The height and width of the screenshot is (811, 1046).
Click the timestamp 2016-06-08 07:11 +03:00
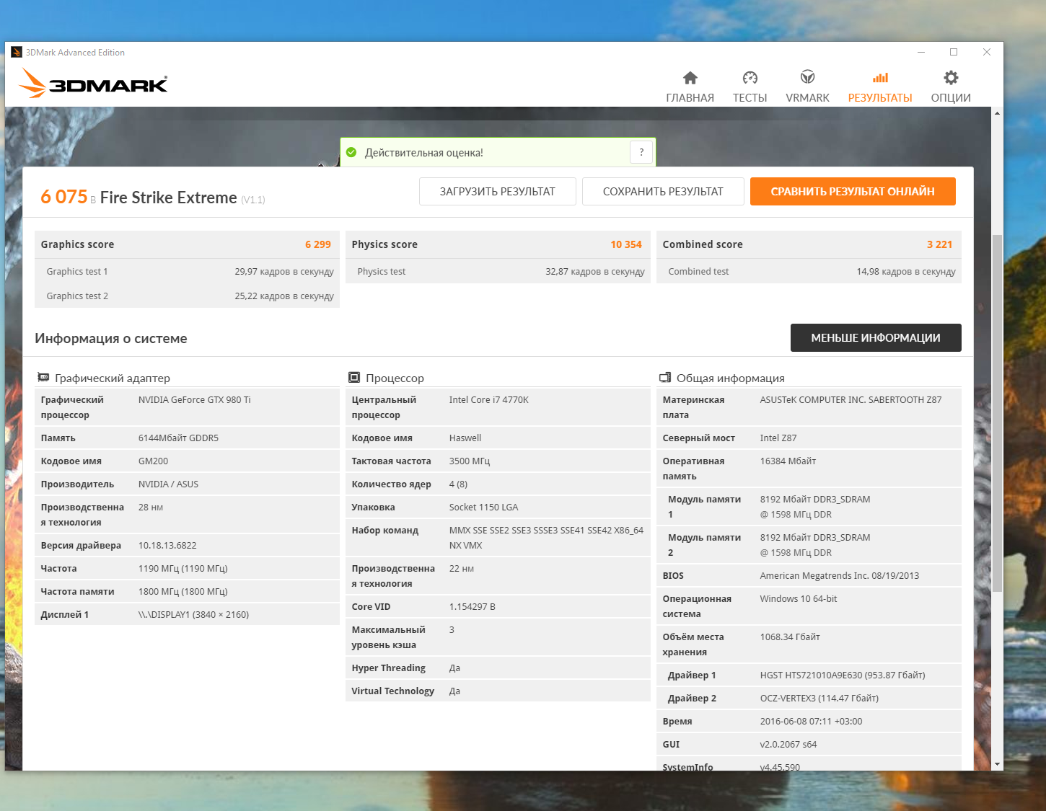(x=812, y=721)
